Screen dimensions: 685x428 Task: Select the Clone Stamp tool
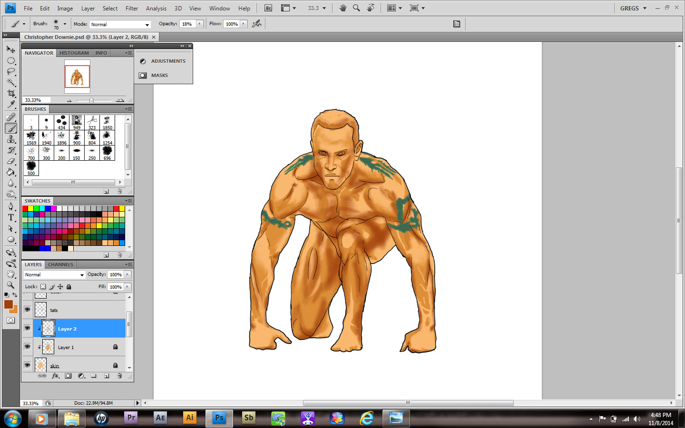(11, 139)
